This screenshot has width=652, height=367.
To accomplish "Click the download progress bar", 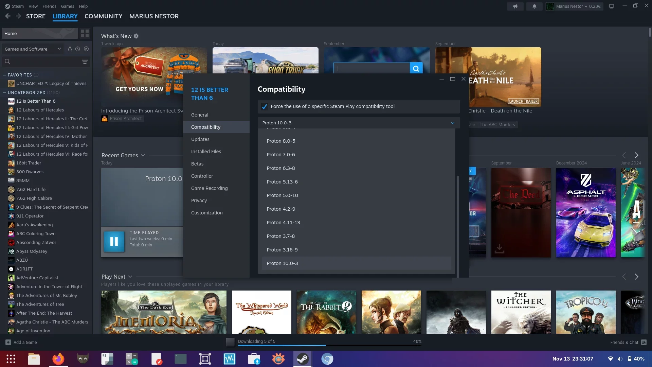I will (x=329, y=345).
